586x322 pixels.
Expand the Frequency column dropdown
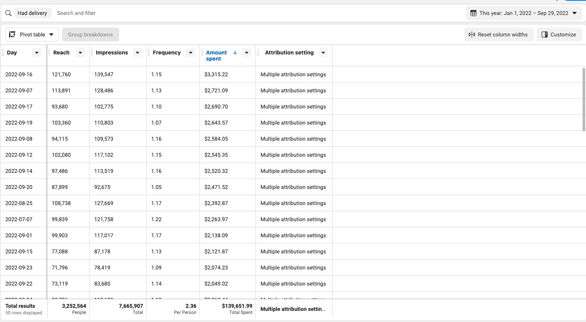[x=191, y=53]
